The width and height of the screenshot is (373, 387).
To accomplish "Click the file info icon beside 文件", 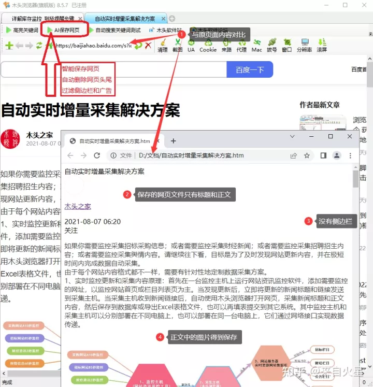I will tap(113, 155).
